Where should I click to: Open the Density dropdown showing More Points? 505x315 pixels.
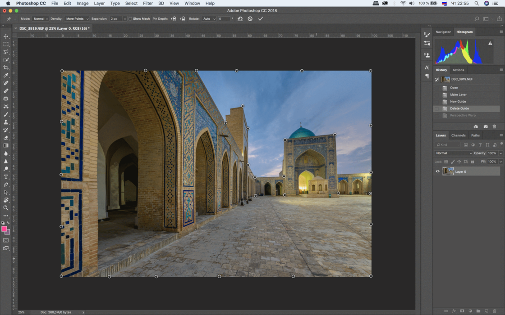pyautogui.click(x=77, y=18)
